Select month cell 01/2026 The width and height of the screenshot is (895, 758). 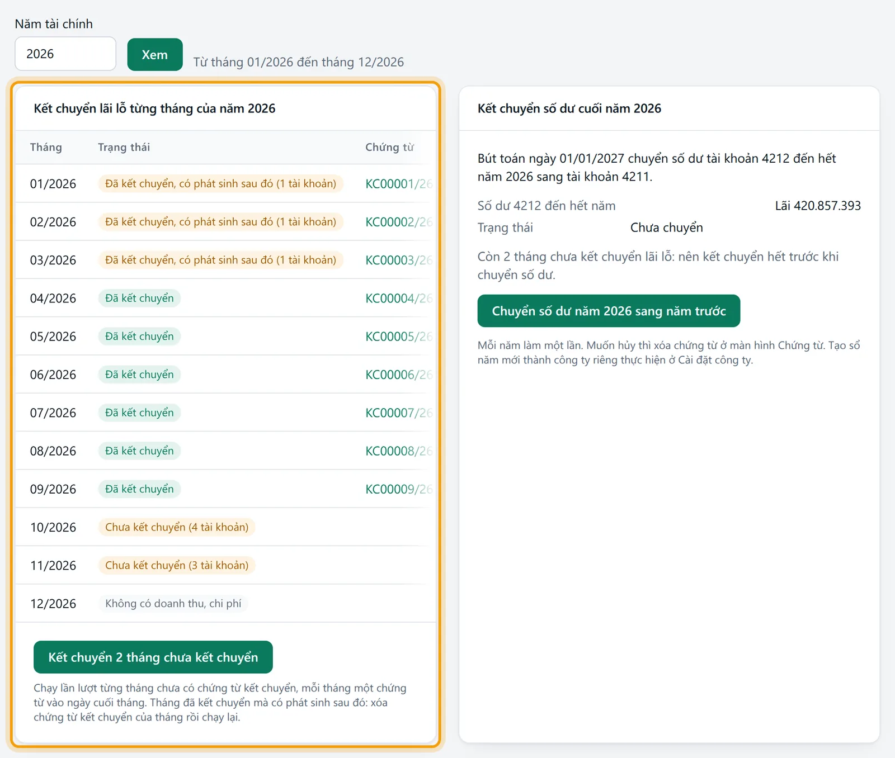coord(53,184)
